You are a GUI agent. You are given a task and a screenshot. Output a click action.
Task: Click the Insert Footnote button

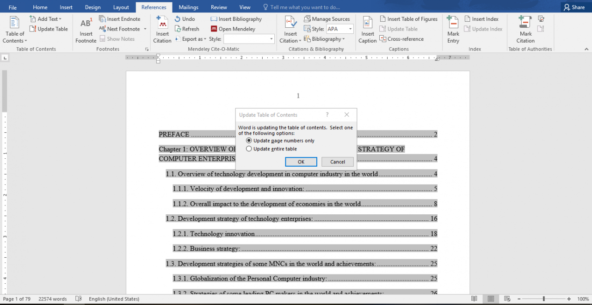point(86,30)
